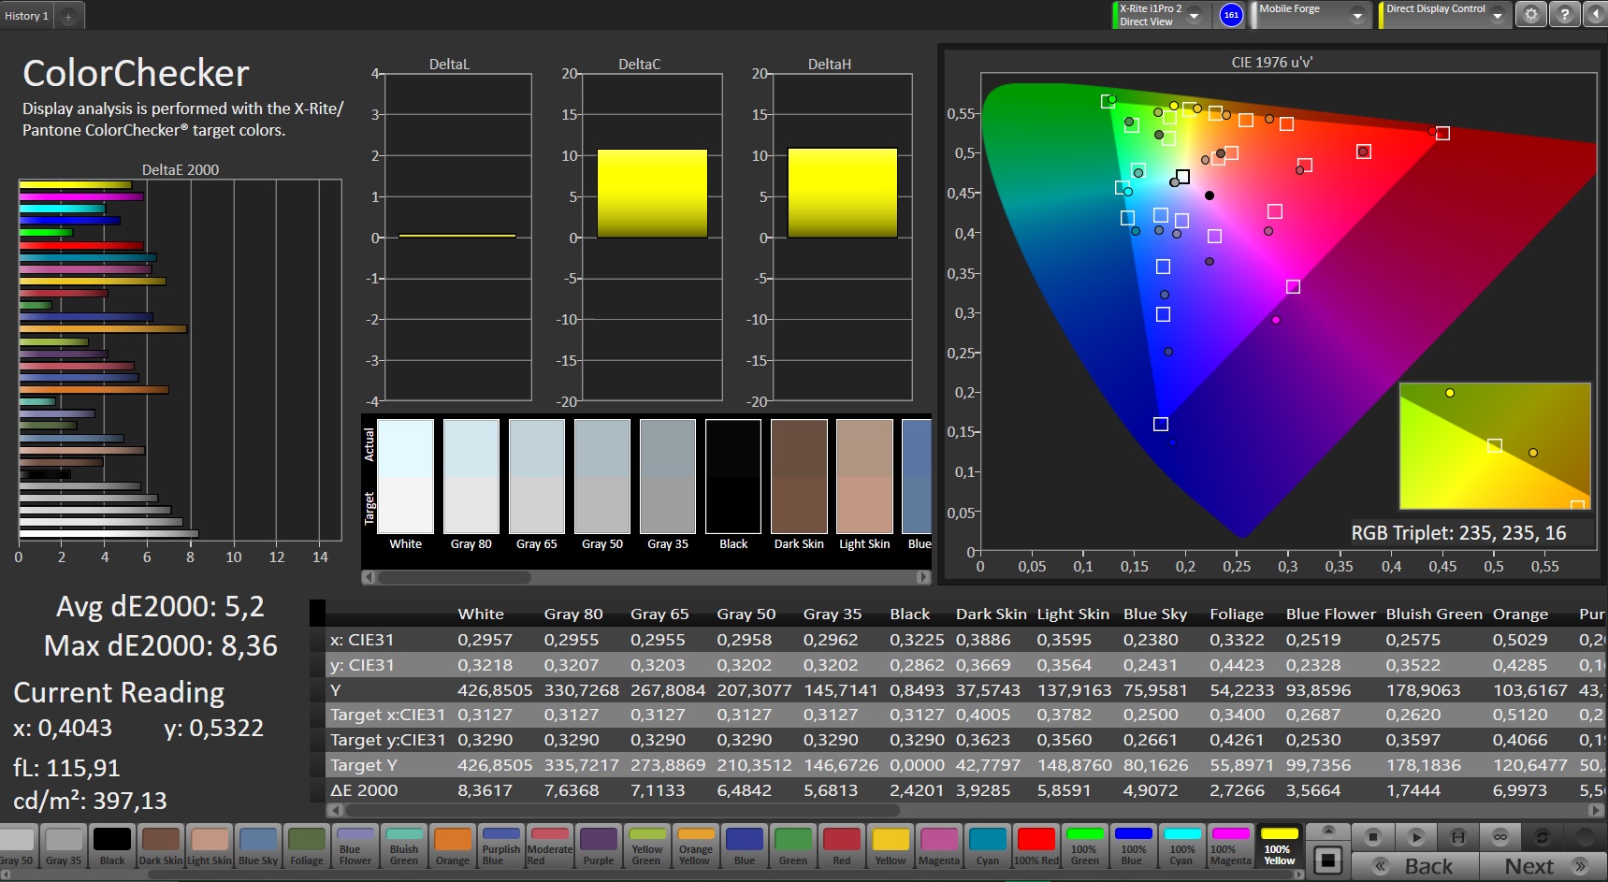The image size is (1608, 882).
Task: Expand the X-Rite i1Pro 2 meter dropdown
Action: click(x=1194, y=16)
